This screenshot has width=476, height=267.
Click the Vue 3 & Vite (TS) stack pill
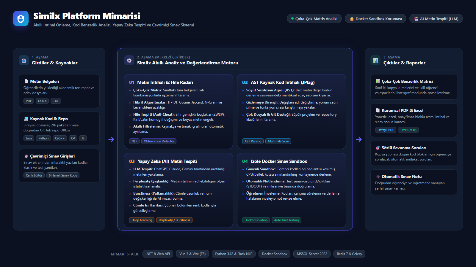(x=192, y=254)
